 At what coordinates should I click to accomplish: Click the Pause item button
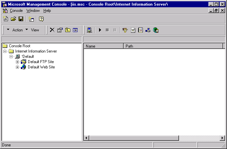(x=115, y=30)
